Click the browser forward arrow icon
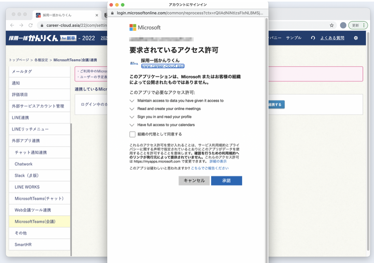The height and width of the screenshot is (263, 374). point(21,25)
